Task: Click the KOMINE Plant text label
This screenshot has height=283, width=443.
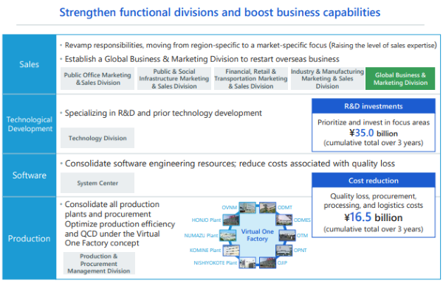Action: point(205,251)
